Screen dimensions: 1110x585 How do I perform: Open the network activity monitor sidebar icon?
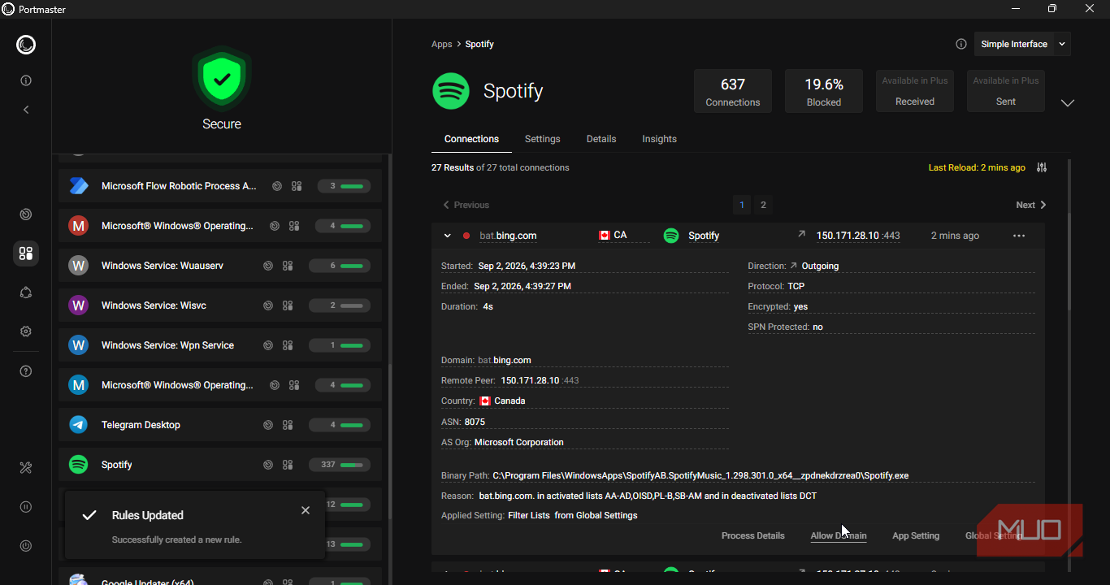coord(26,214)
